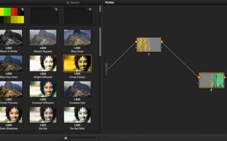Click node 1's blue key input triangle
Viewport: 227px width, 141px height.
point(136,48)
